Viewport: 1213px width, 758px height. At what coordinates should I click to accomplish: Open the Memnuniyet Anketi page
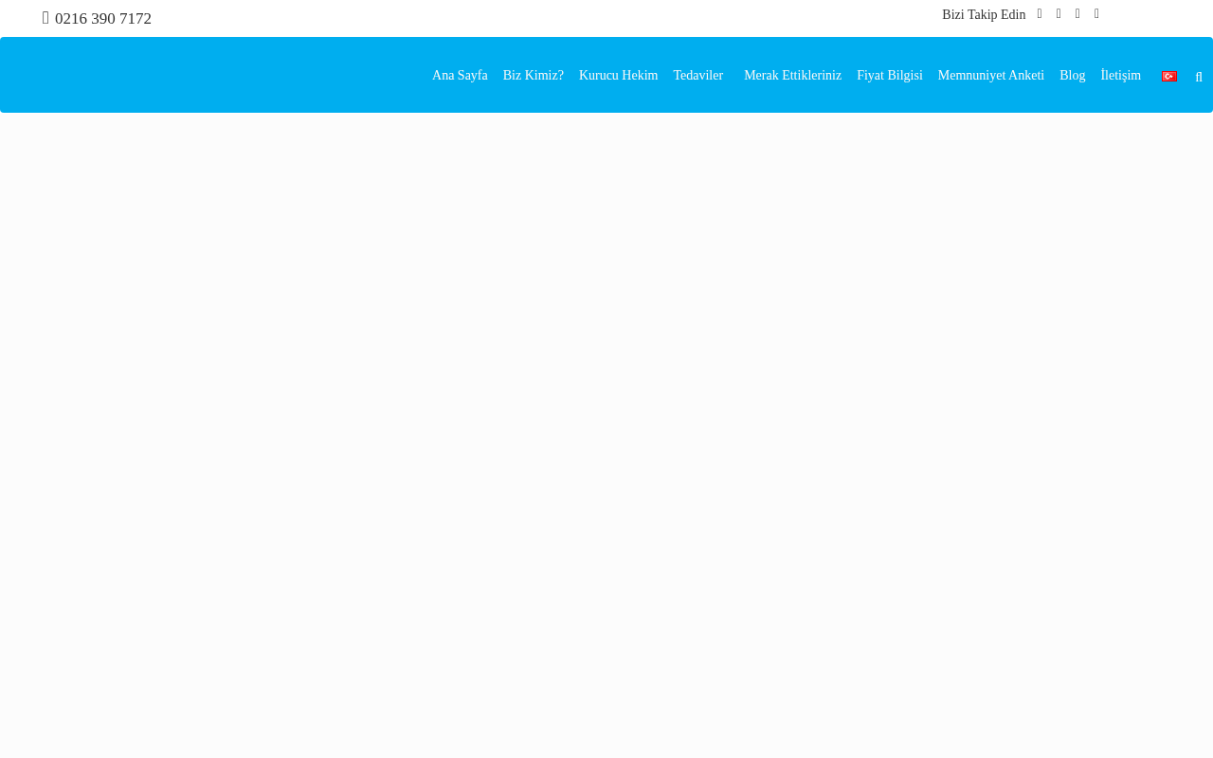point(991,76)
